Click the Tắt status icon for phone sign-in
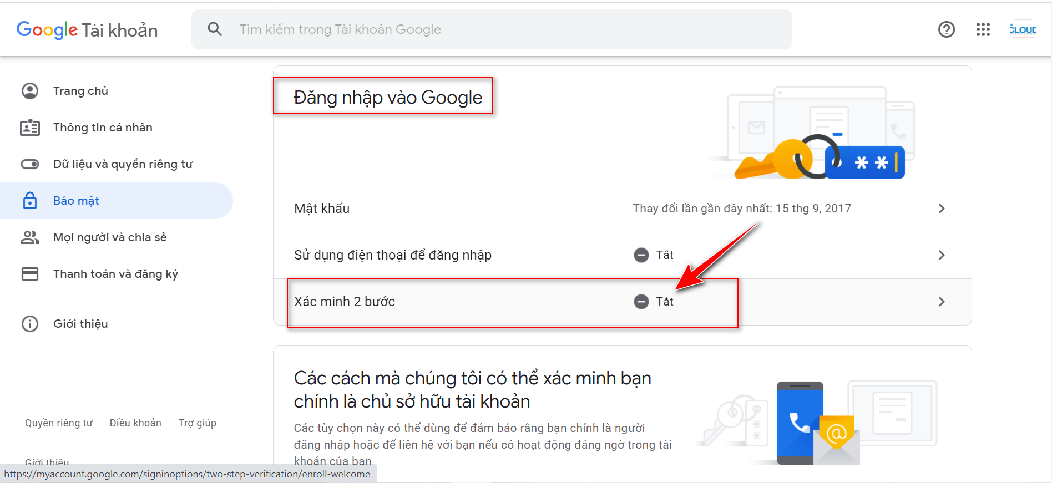The image size is (1052, 483). click(641, 255)
